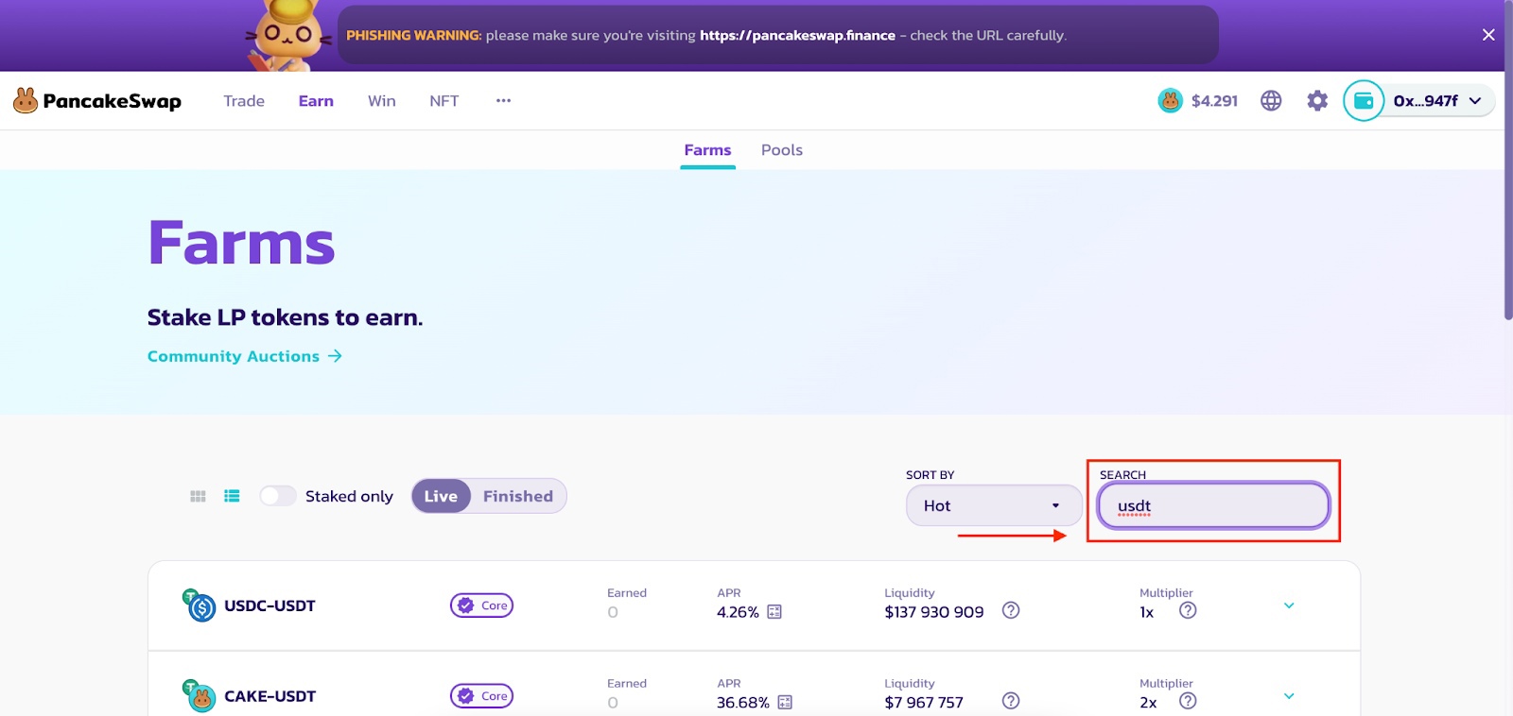Click the farm search field containing usdt

(1213, 505)
